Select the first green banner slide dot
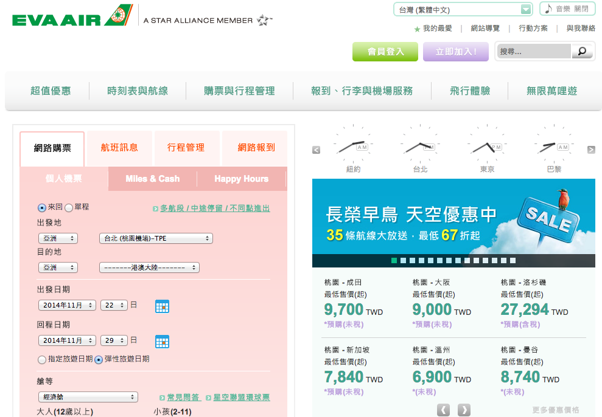Viewport: 602px width, 417px height. (x=394, y=261)
